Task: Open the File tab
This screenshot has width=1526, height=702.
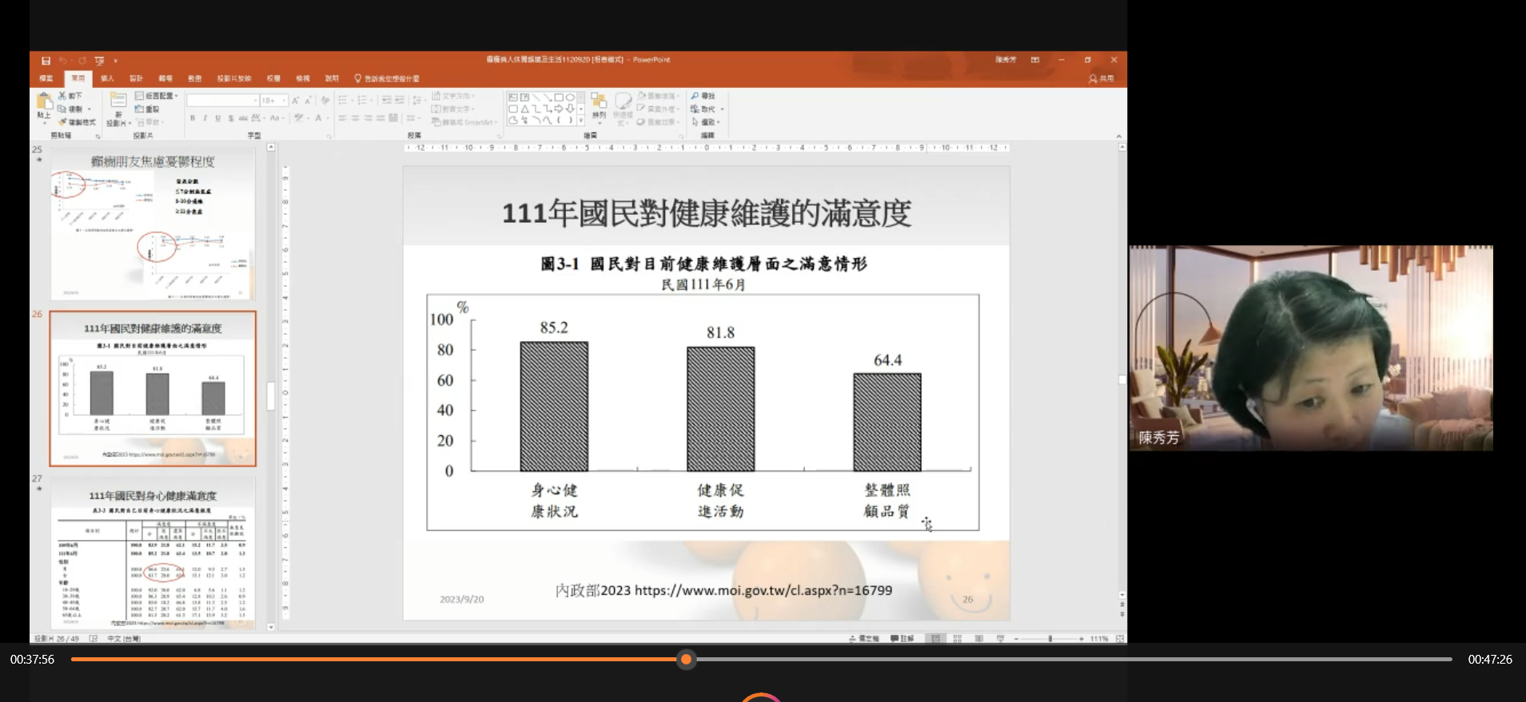Action: click(x=46, y=78)
